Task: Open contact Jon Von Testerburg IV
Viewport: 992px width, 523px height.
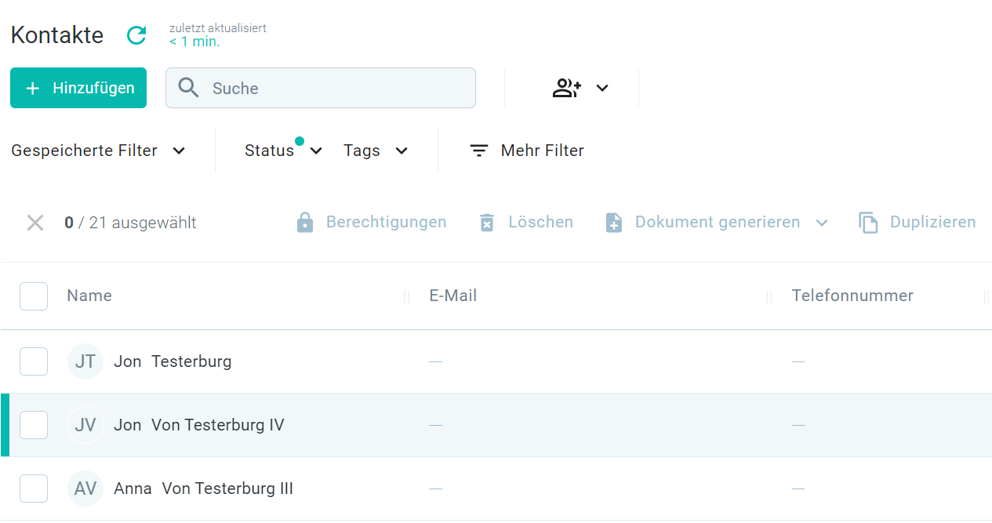Action: [198, 425]
